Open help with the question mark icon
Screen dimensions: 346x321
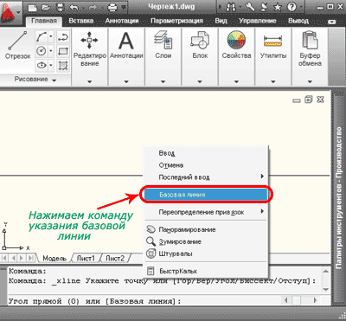[292, 7]
